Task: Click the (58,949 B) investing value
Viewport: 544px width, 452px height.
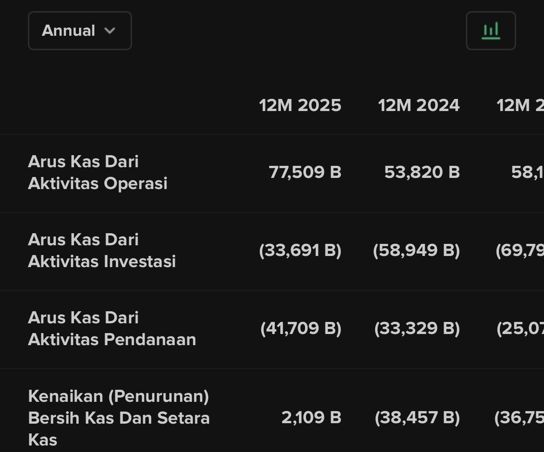Action: click(x=416, y=250)
